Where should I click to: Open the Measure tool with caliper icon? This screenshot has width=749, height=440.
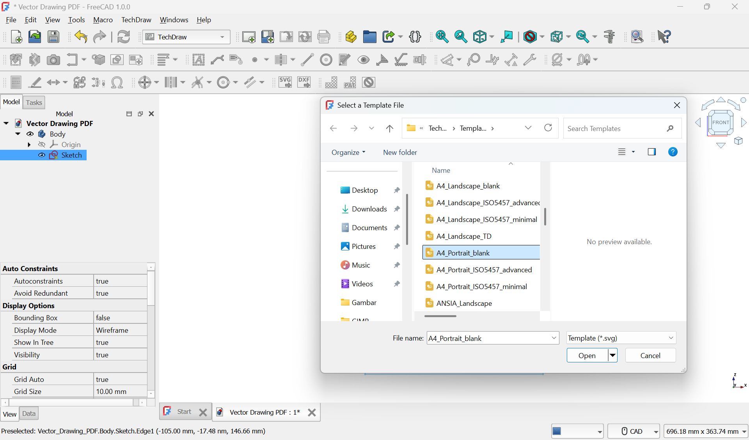609,36
